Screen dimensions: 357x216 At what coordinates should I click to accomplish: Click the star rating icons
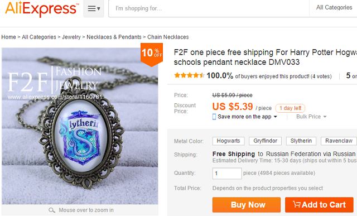pos(189,75)
